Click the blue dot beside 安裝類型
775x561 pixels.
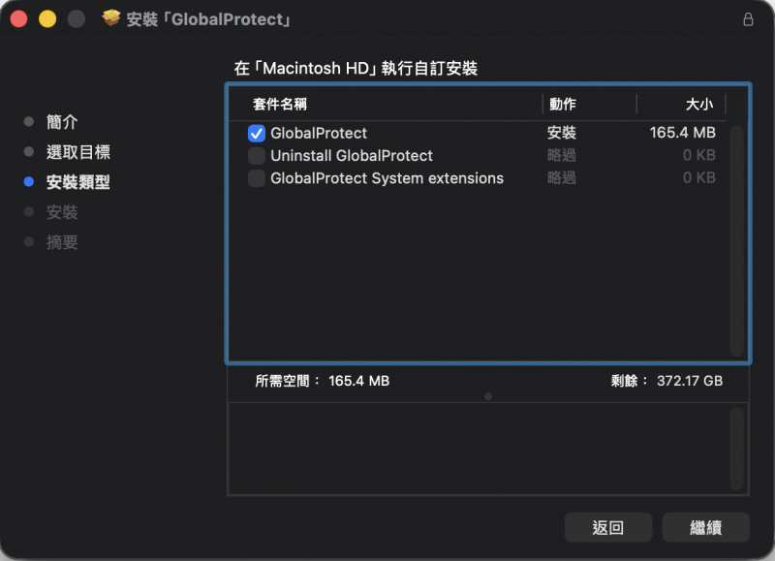click(29, 182)
